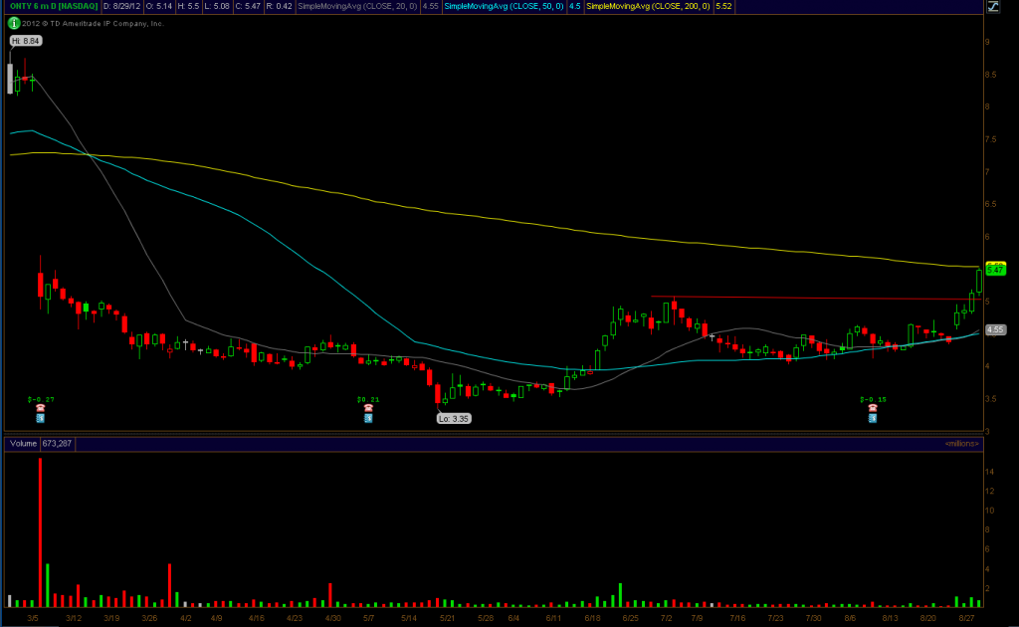This screenshot has width=1019, height=627.
Task: Click the volume value 673,287
Action: 57,443
